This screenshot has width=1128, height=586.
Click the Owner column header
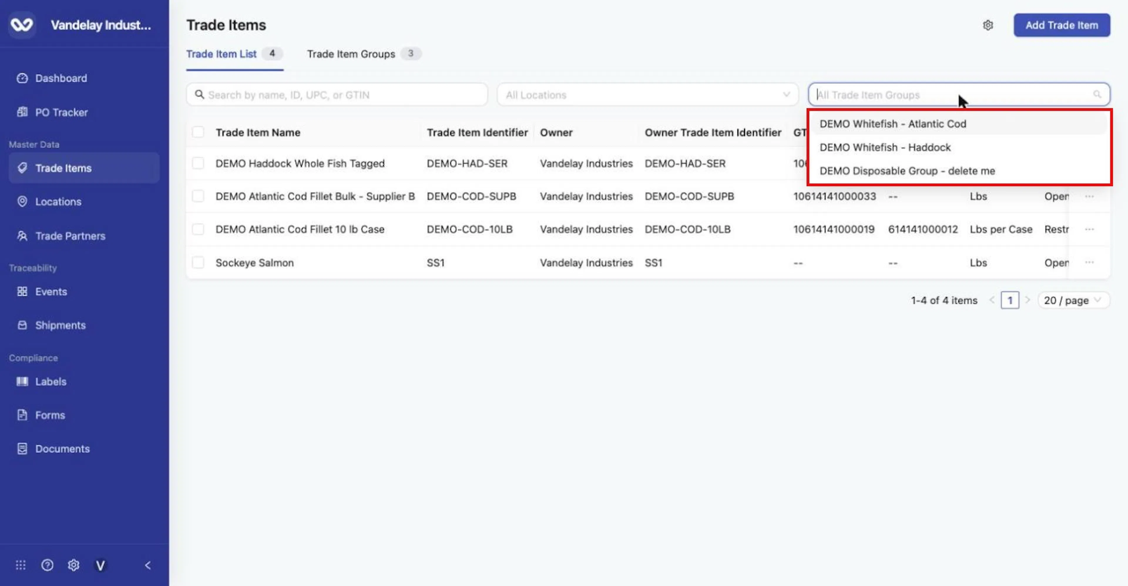[556, 132]
